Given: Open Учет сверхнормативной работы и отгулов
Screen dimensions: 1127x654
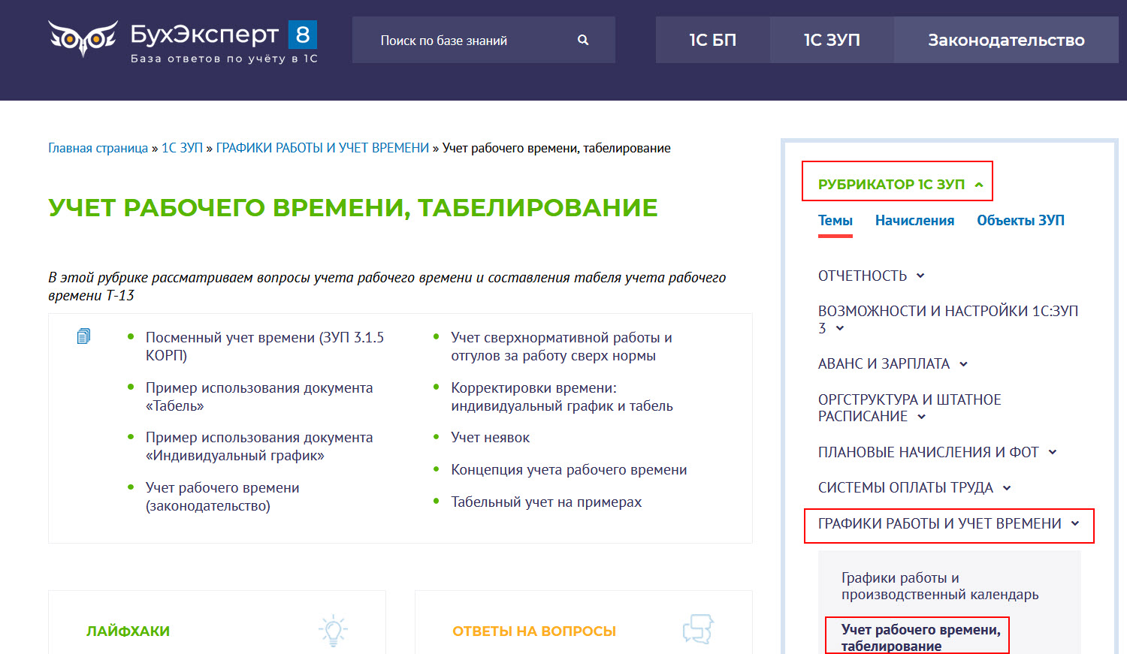Looking at the screenshot, I should pos(561,346).
